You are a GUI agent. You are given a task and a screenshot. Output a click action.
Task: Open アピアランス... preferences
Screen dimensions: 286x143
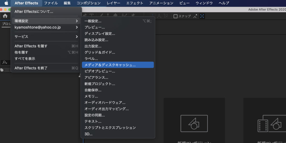click(118, 78)
